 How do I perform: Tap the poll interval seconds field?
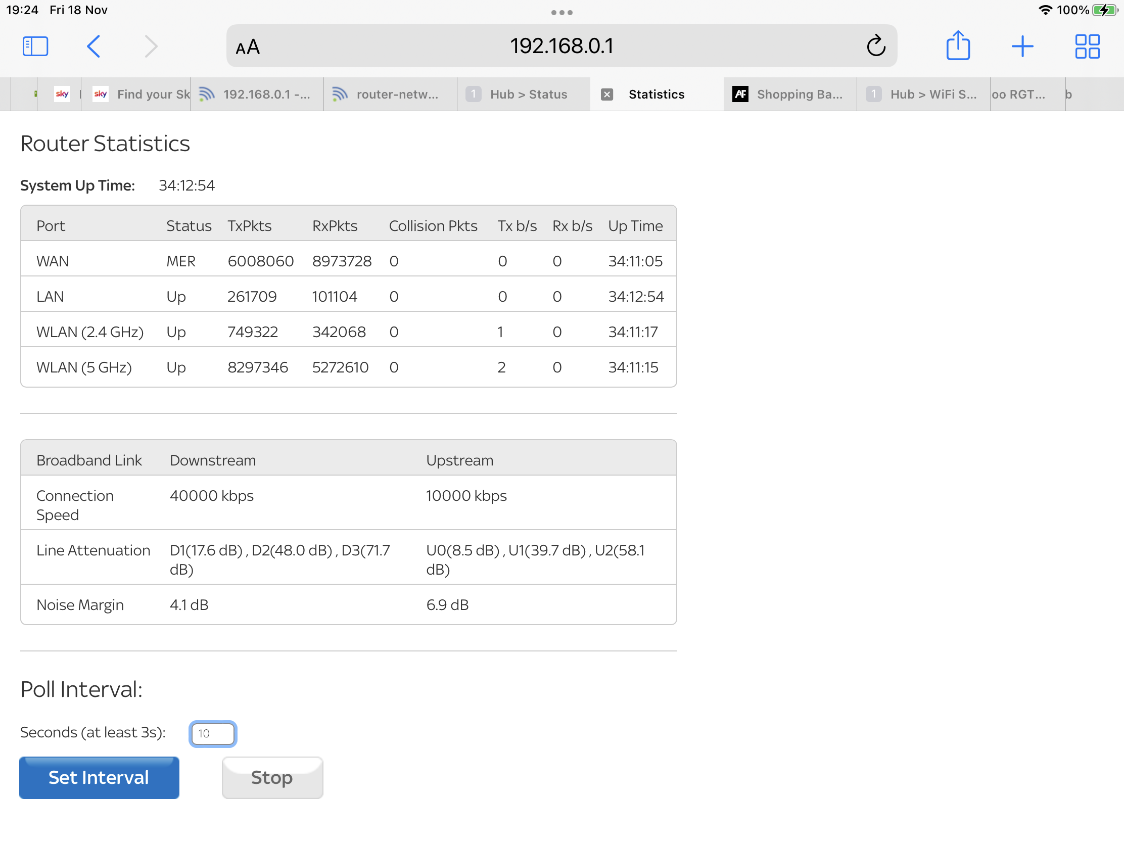tap(212, 733)
